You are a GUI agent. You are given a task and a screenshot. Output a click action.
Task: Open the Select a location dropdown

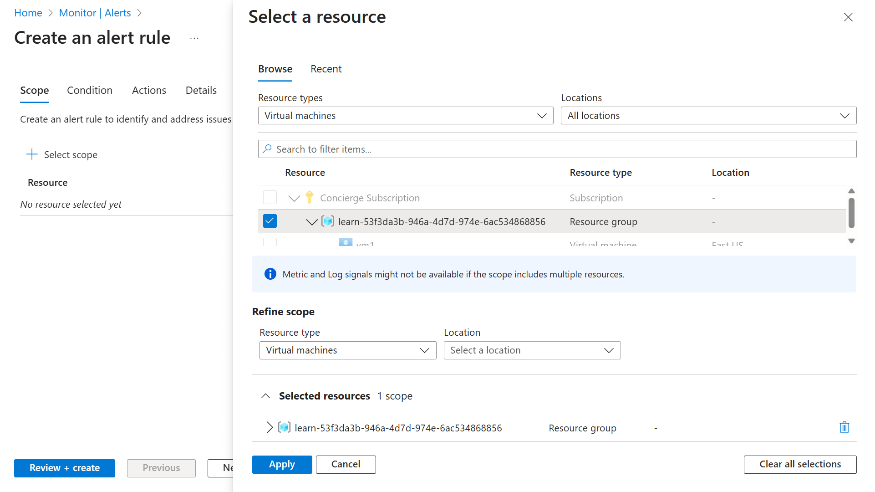click(532, 350)
